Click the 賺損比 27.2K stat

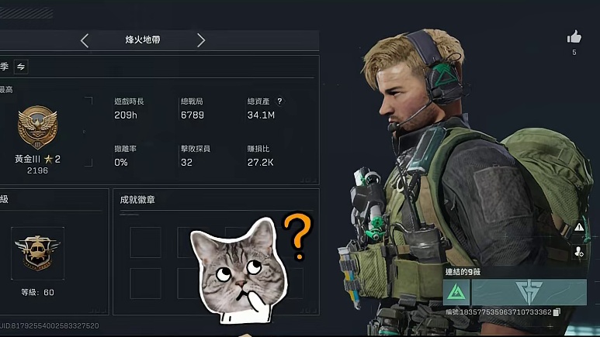click(x=260, y=156)
